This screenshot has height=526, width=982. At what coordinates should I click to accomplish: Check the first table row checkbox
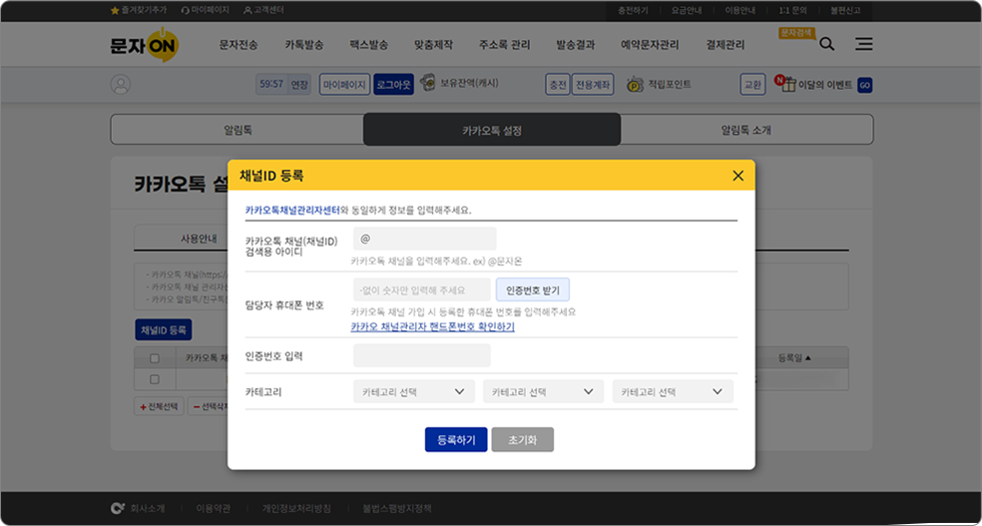pyautogui.click(x=155, y=379)
